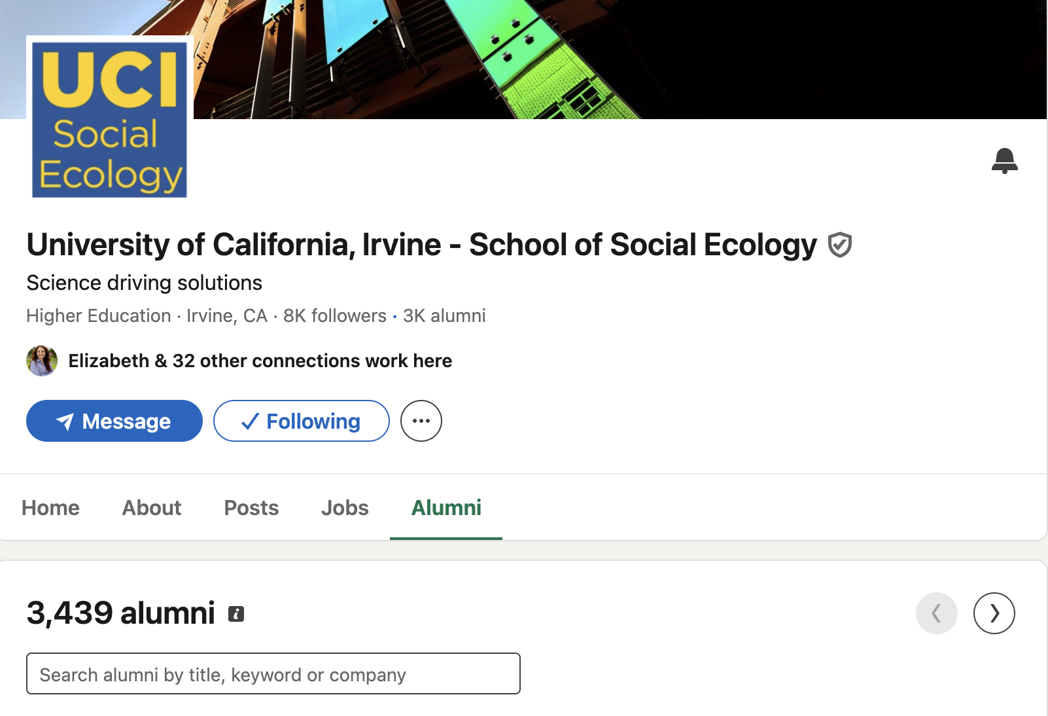1048x716 pixels.
Task: Open Elizabeth & 32 other connections link
Action: (x=260, y=361)
